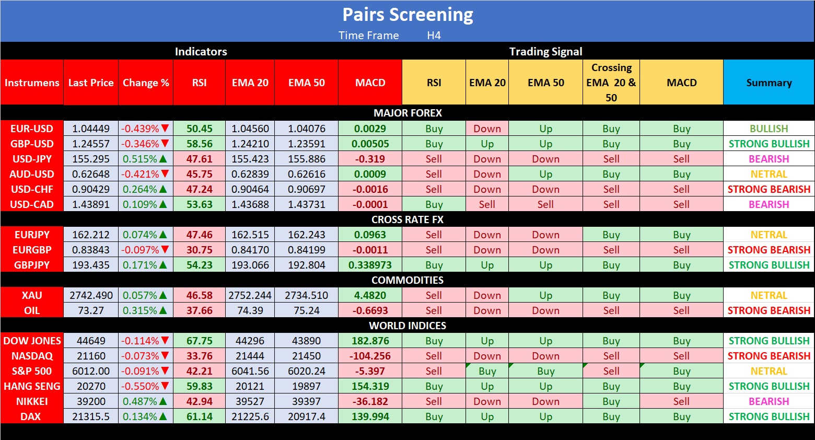Select the green up arrow next to OIL change
The width and height of the screenshot is (815, 440).
point(163,310)
